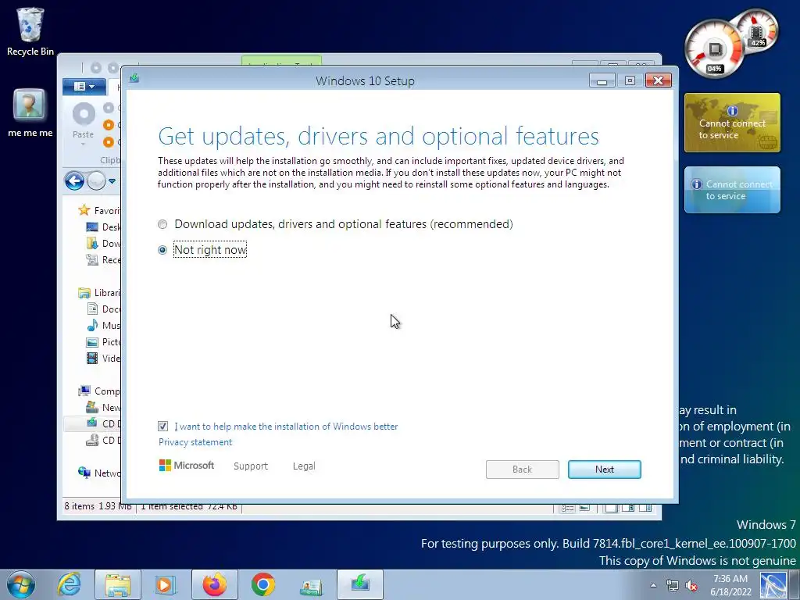The width and height of the screenshot is (800, 600).
Task: Select Computer in Explorer navigation pane
Action: coord(99,391)
